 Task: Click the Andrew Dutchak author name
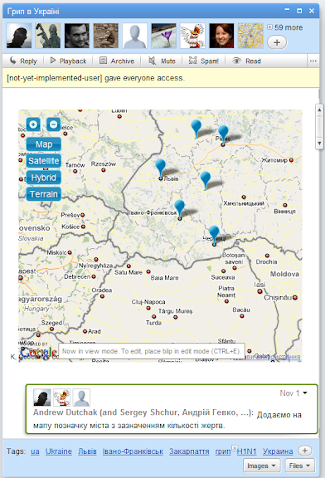pyautogui.click(x=65, y=412)
